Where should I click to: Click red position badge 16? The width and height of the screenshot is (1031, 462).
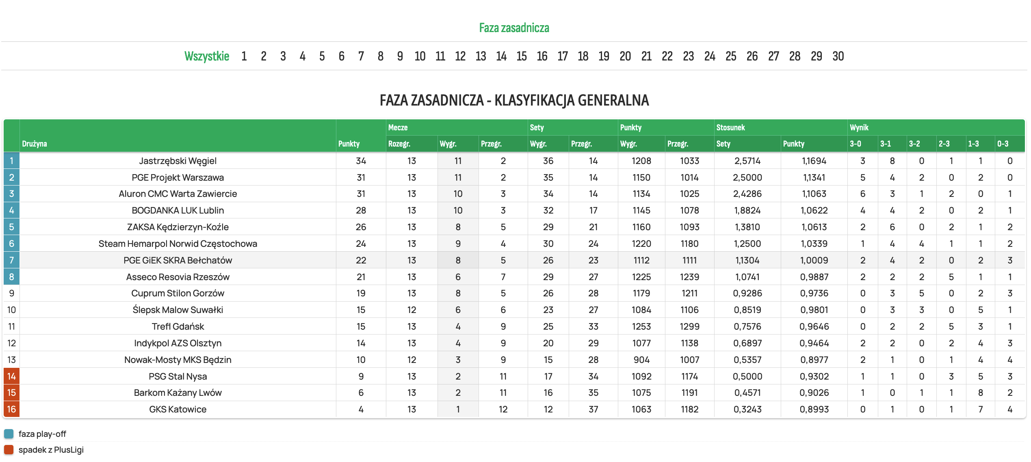coord(11,409)
